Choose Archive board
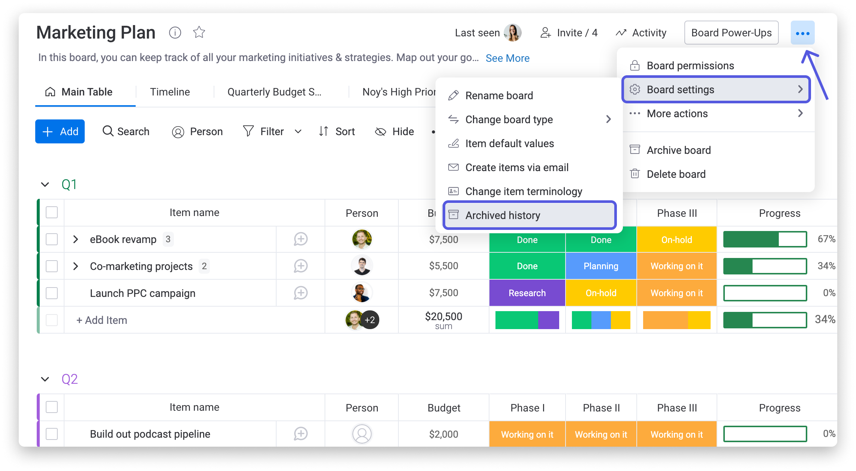This screenshot has height=471, width=856. [716, 150]
